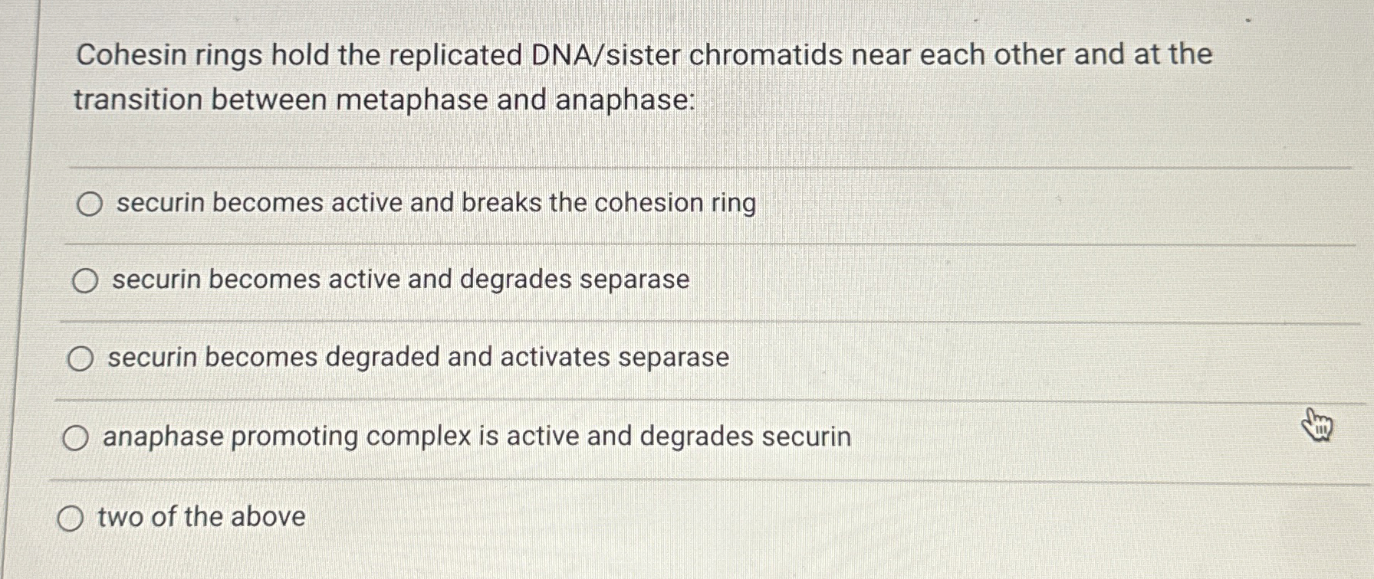This screenshot has height=579, width=1374.
Task: Click the word 'securin' in the third option
Action: 153,358
